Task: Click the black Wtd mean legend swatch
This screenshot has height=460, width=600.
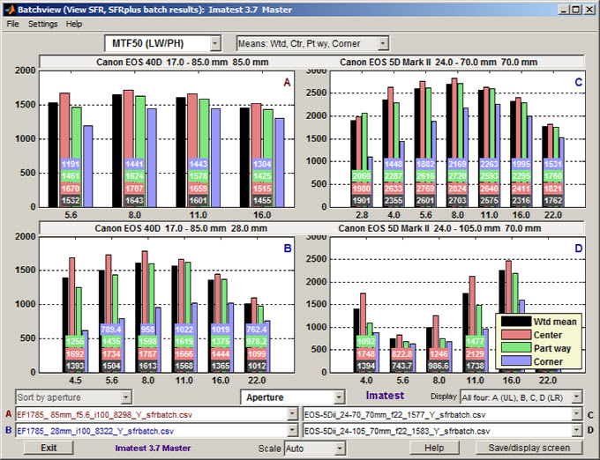Action: (516, 322)
